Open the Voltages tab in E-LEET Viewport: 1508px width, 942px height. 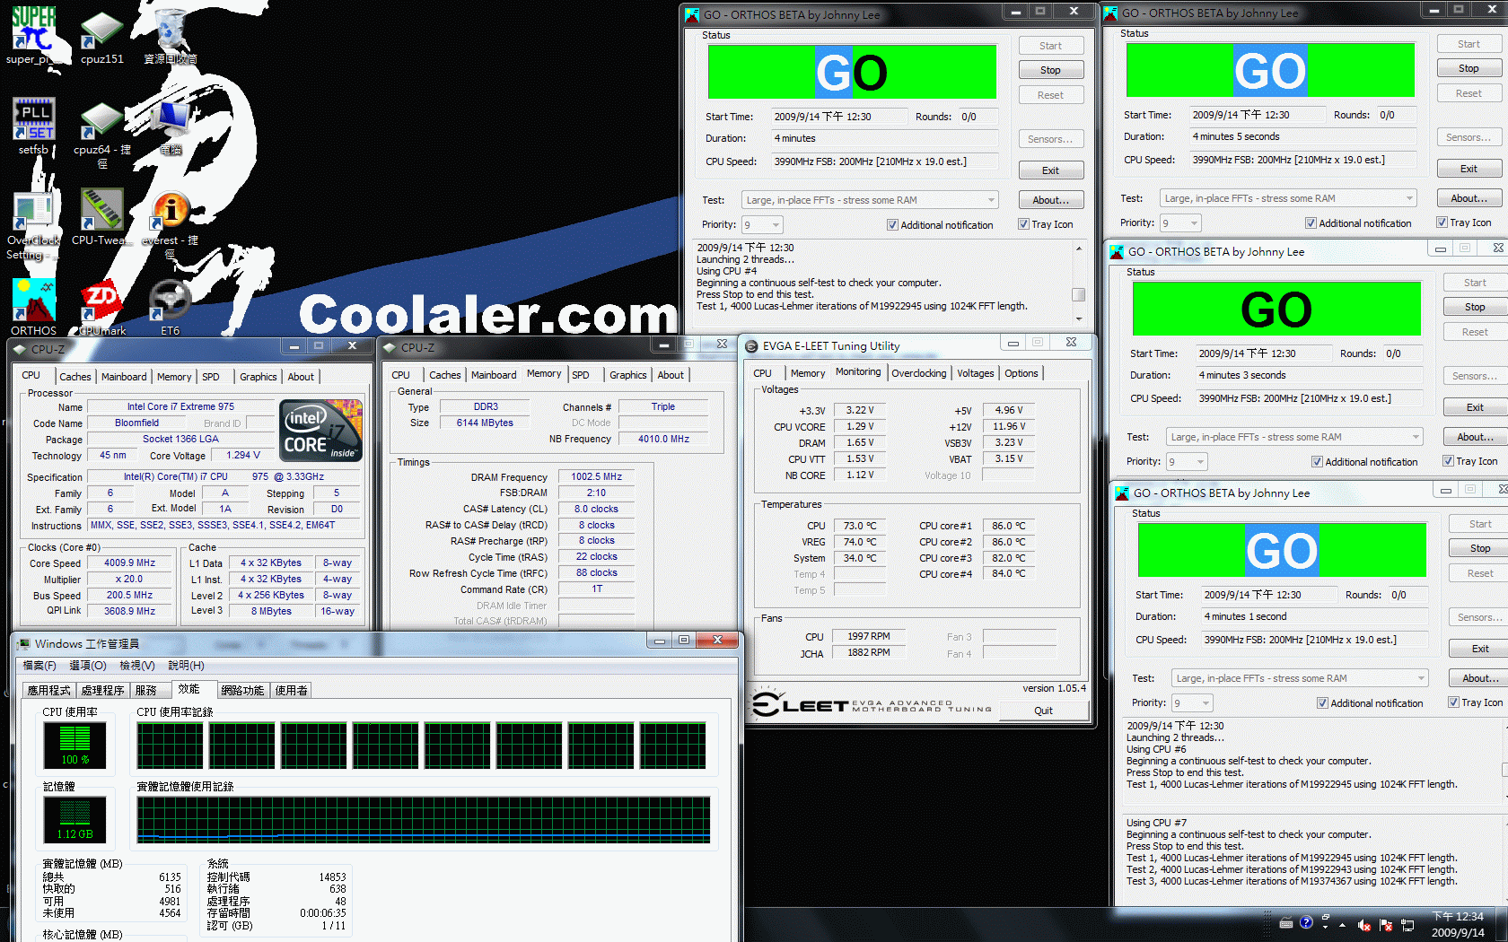point(976,373)
